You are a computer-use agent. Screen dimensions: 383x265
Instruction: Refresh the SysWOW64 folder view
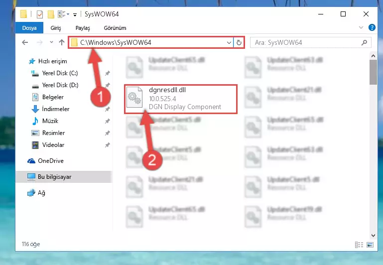point(239,43)
